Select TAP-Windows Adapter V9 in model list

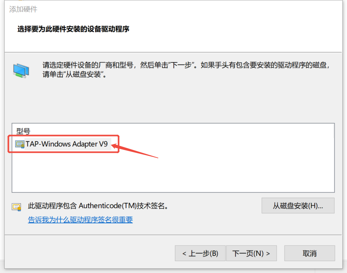67,144
